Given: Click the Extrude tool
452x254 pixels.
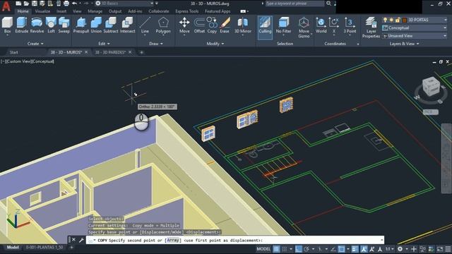Looking at the screenshot, I should [x=22, y=25].
